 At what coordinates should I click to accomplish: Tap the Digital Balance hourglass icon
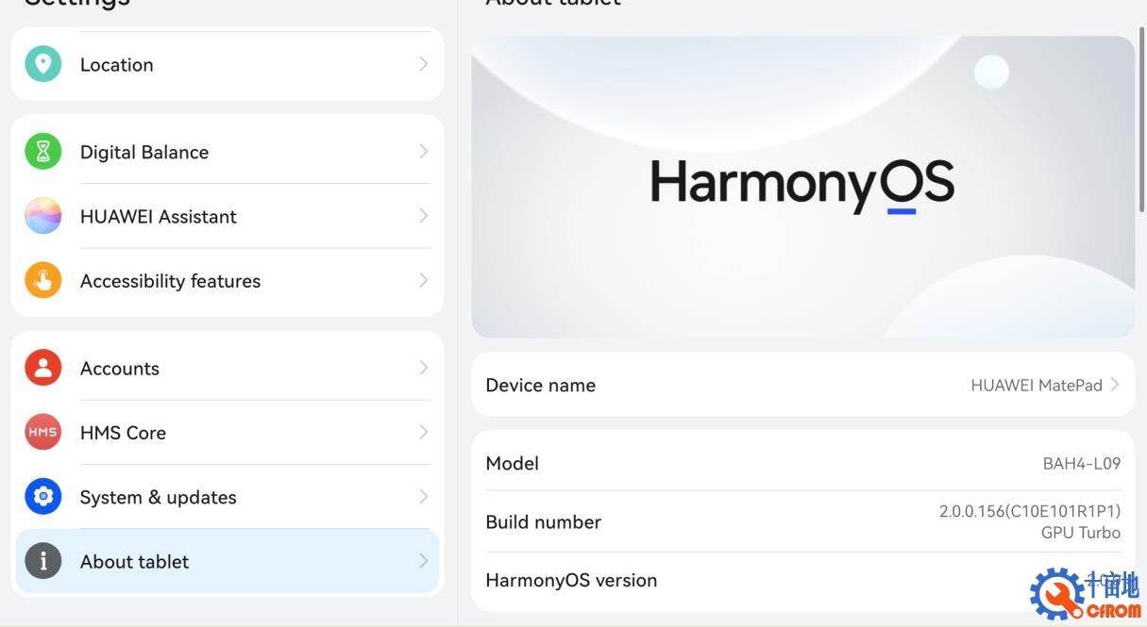pos(42,152)
